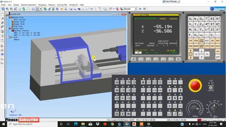The width and height of the screenshot is (226, 127).
Task: Click the down arrow cursor key
Action: coord(202,57)
